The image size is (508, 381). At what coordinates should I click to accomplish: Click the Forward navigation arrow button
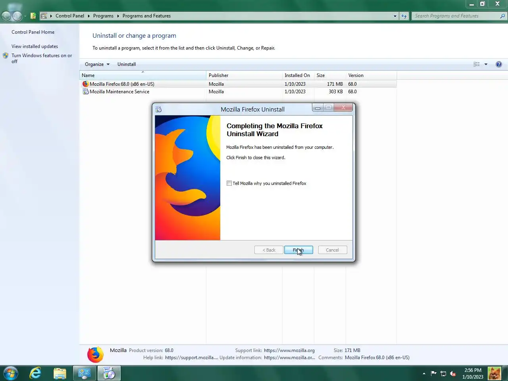[17, 16]
